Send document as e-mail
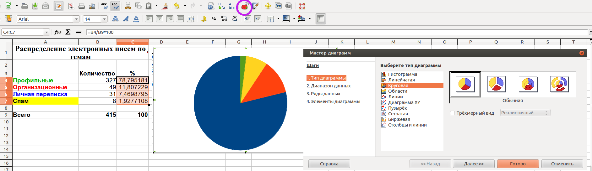Image resolution: width=592 pixels, height=171 pixels. pos(46,6)
